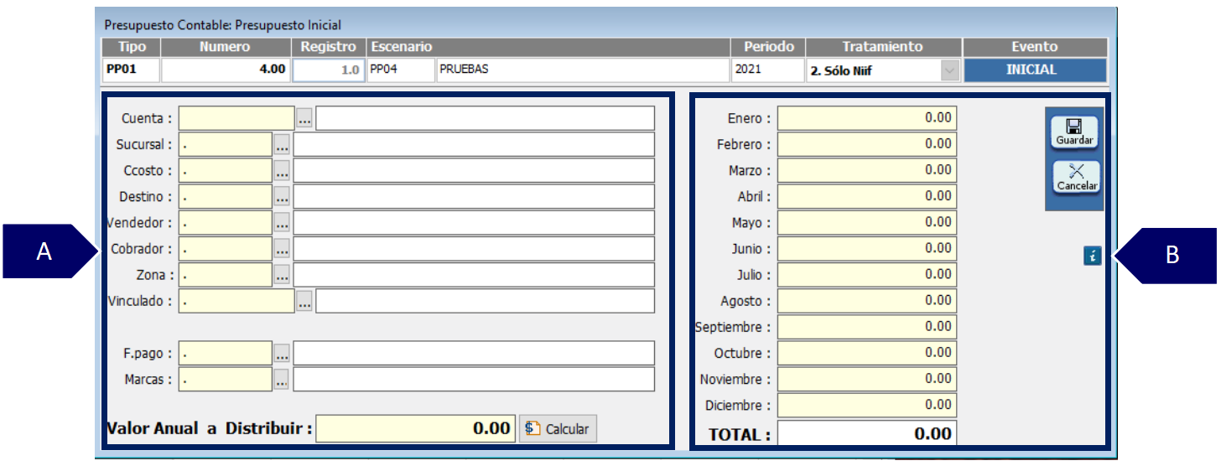The height and width of the screenshot is (466, 1221).
Task: Open the Ccosto lookup ellipsis button
Action: [x=282, y=171]
